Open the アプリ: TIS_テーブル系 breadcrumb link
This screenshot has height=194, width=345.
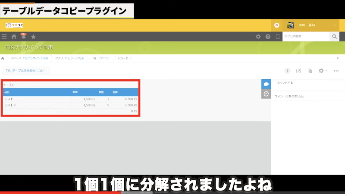tap(69, 58)
